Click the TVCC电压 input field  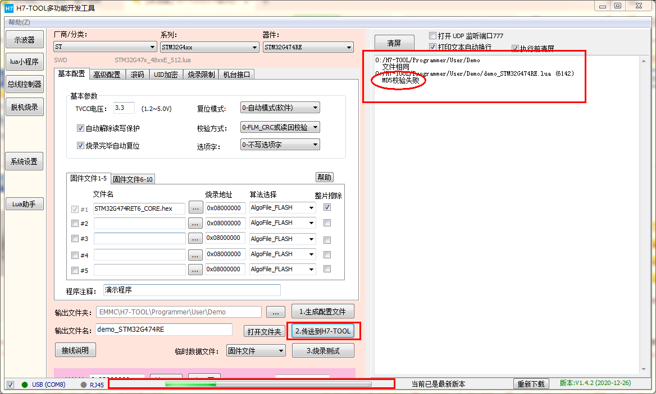click(124, 108)
